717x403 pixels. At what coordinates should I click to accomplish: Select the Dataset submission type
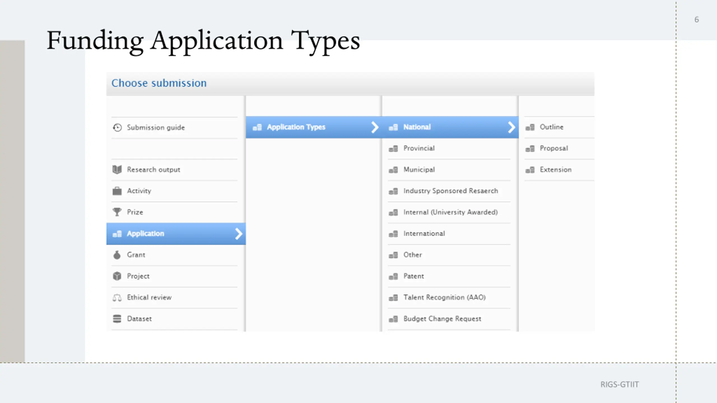[174, 319]
